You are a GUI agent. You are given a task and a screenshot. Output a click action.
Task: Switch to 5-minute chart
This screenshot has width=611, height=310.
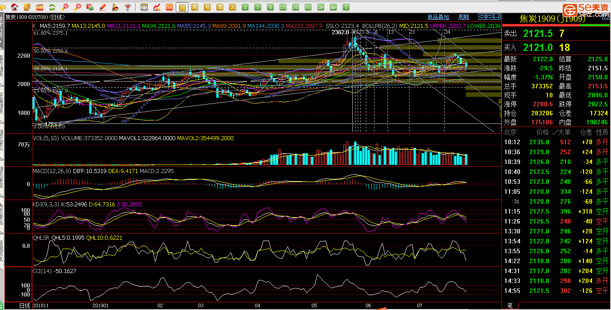coord(270,7)
